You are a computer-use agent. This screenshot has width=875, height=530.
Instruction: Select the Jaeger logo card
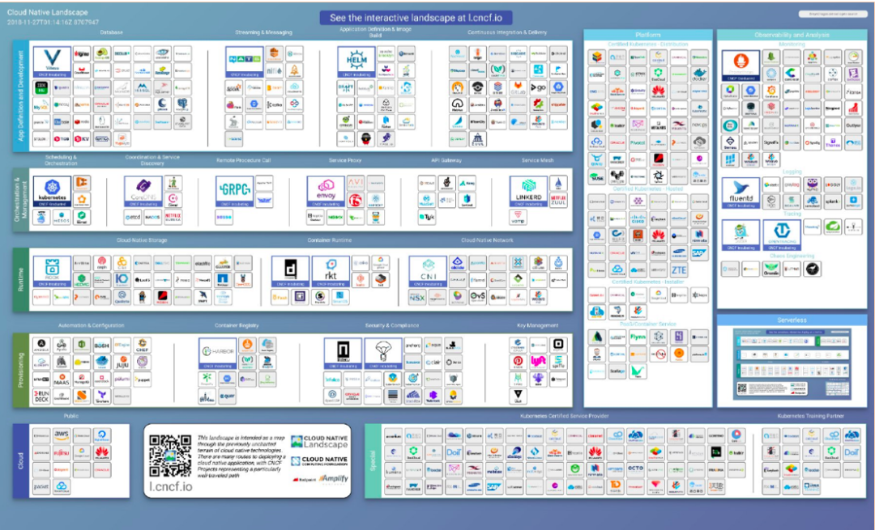tap(741, 235)
